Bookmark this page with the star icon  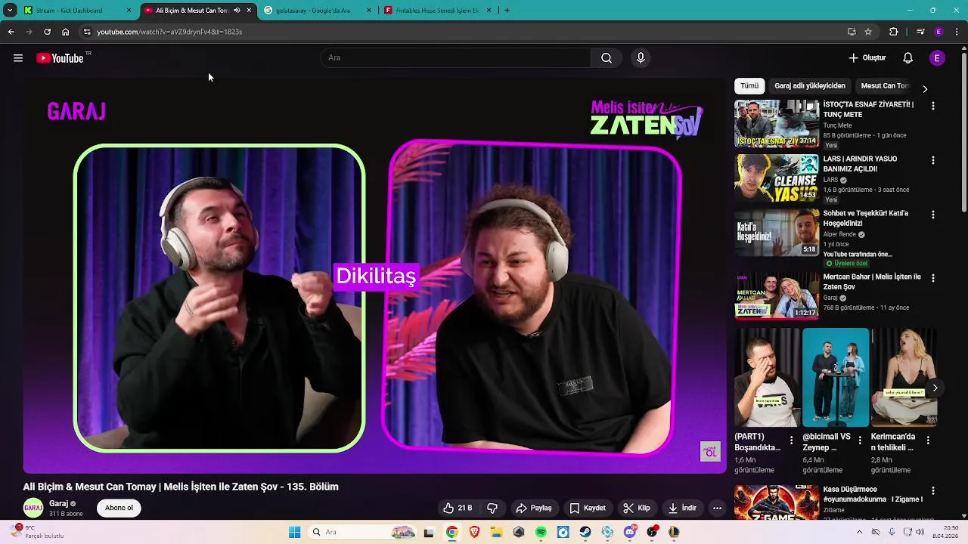coord(868,32)
